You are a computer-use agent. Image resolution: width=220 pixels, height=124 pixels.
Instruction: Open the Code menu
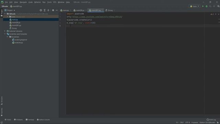[x=31, y=2]
